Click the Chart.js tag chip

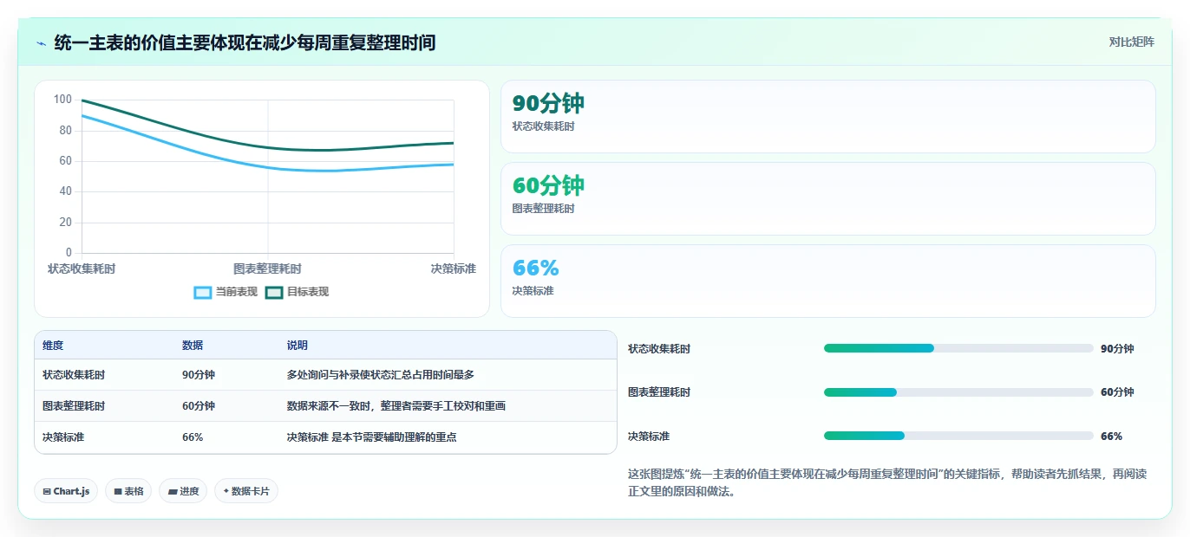point(66,491)
